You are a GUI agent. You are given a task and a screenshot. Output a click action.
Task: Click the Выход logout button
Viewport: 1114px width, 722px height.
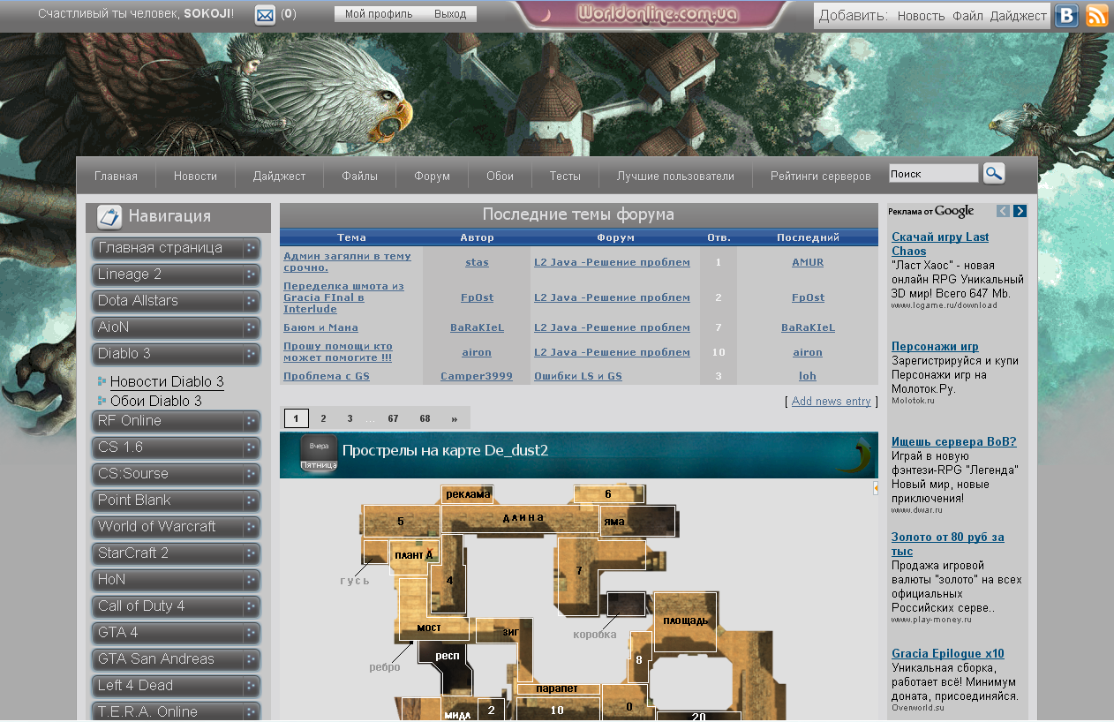(450, 14)
